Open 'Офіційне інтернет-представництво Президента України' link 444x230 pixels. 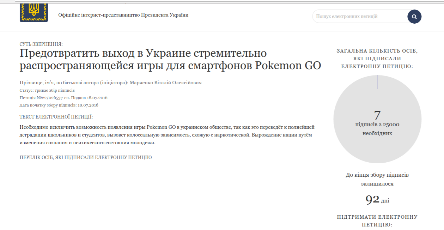point(123,15)
